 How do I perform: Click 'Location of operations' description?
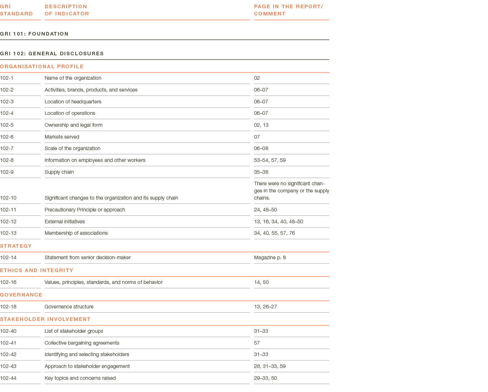(70, 113)
